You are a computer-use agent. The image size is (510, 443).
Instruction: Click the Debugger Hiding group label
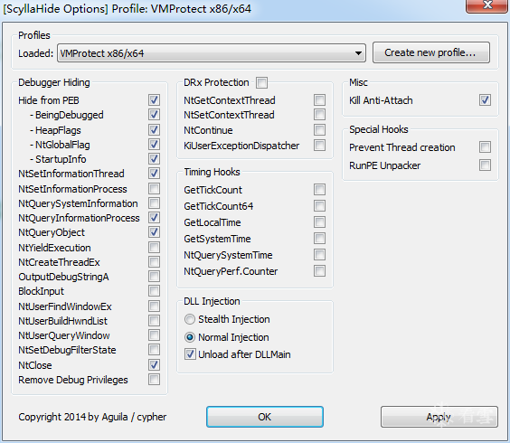pyautogui.click(x=54, y=82)
